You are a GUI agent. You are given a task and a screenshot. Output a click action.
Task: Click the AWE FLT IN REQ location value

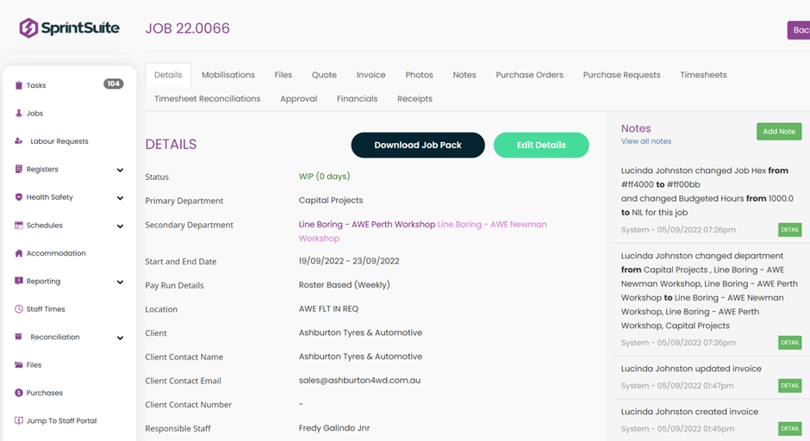[328, 309]
